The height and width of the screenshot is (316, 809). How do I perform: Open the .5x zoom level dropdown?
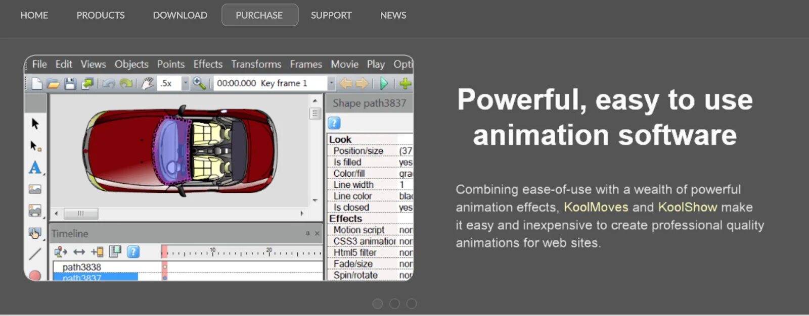(185, 83)
